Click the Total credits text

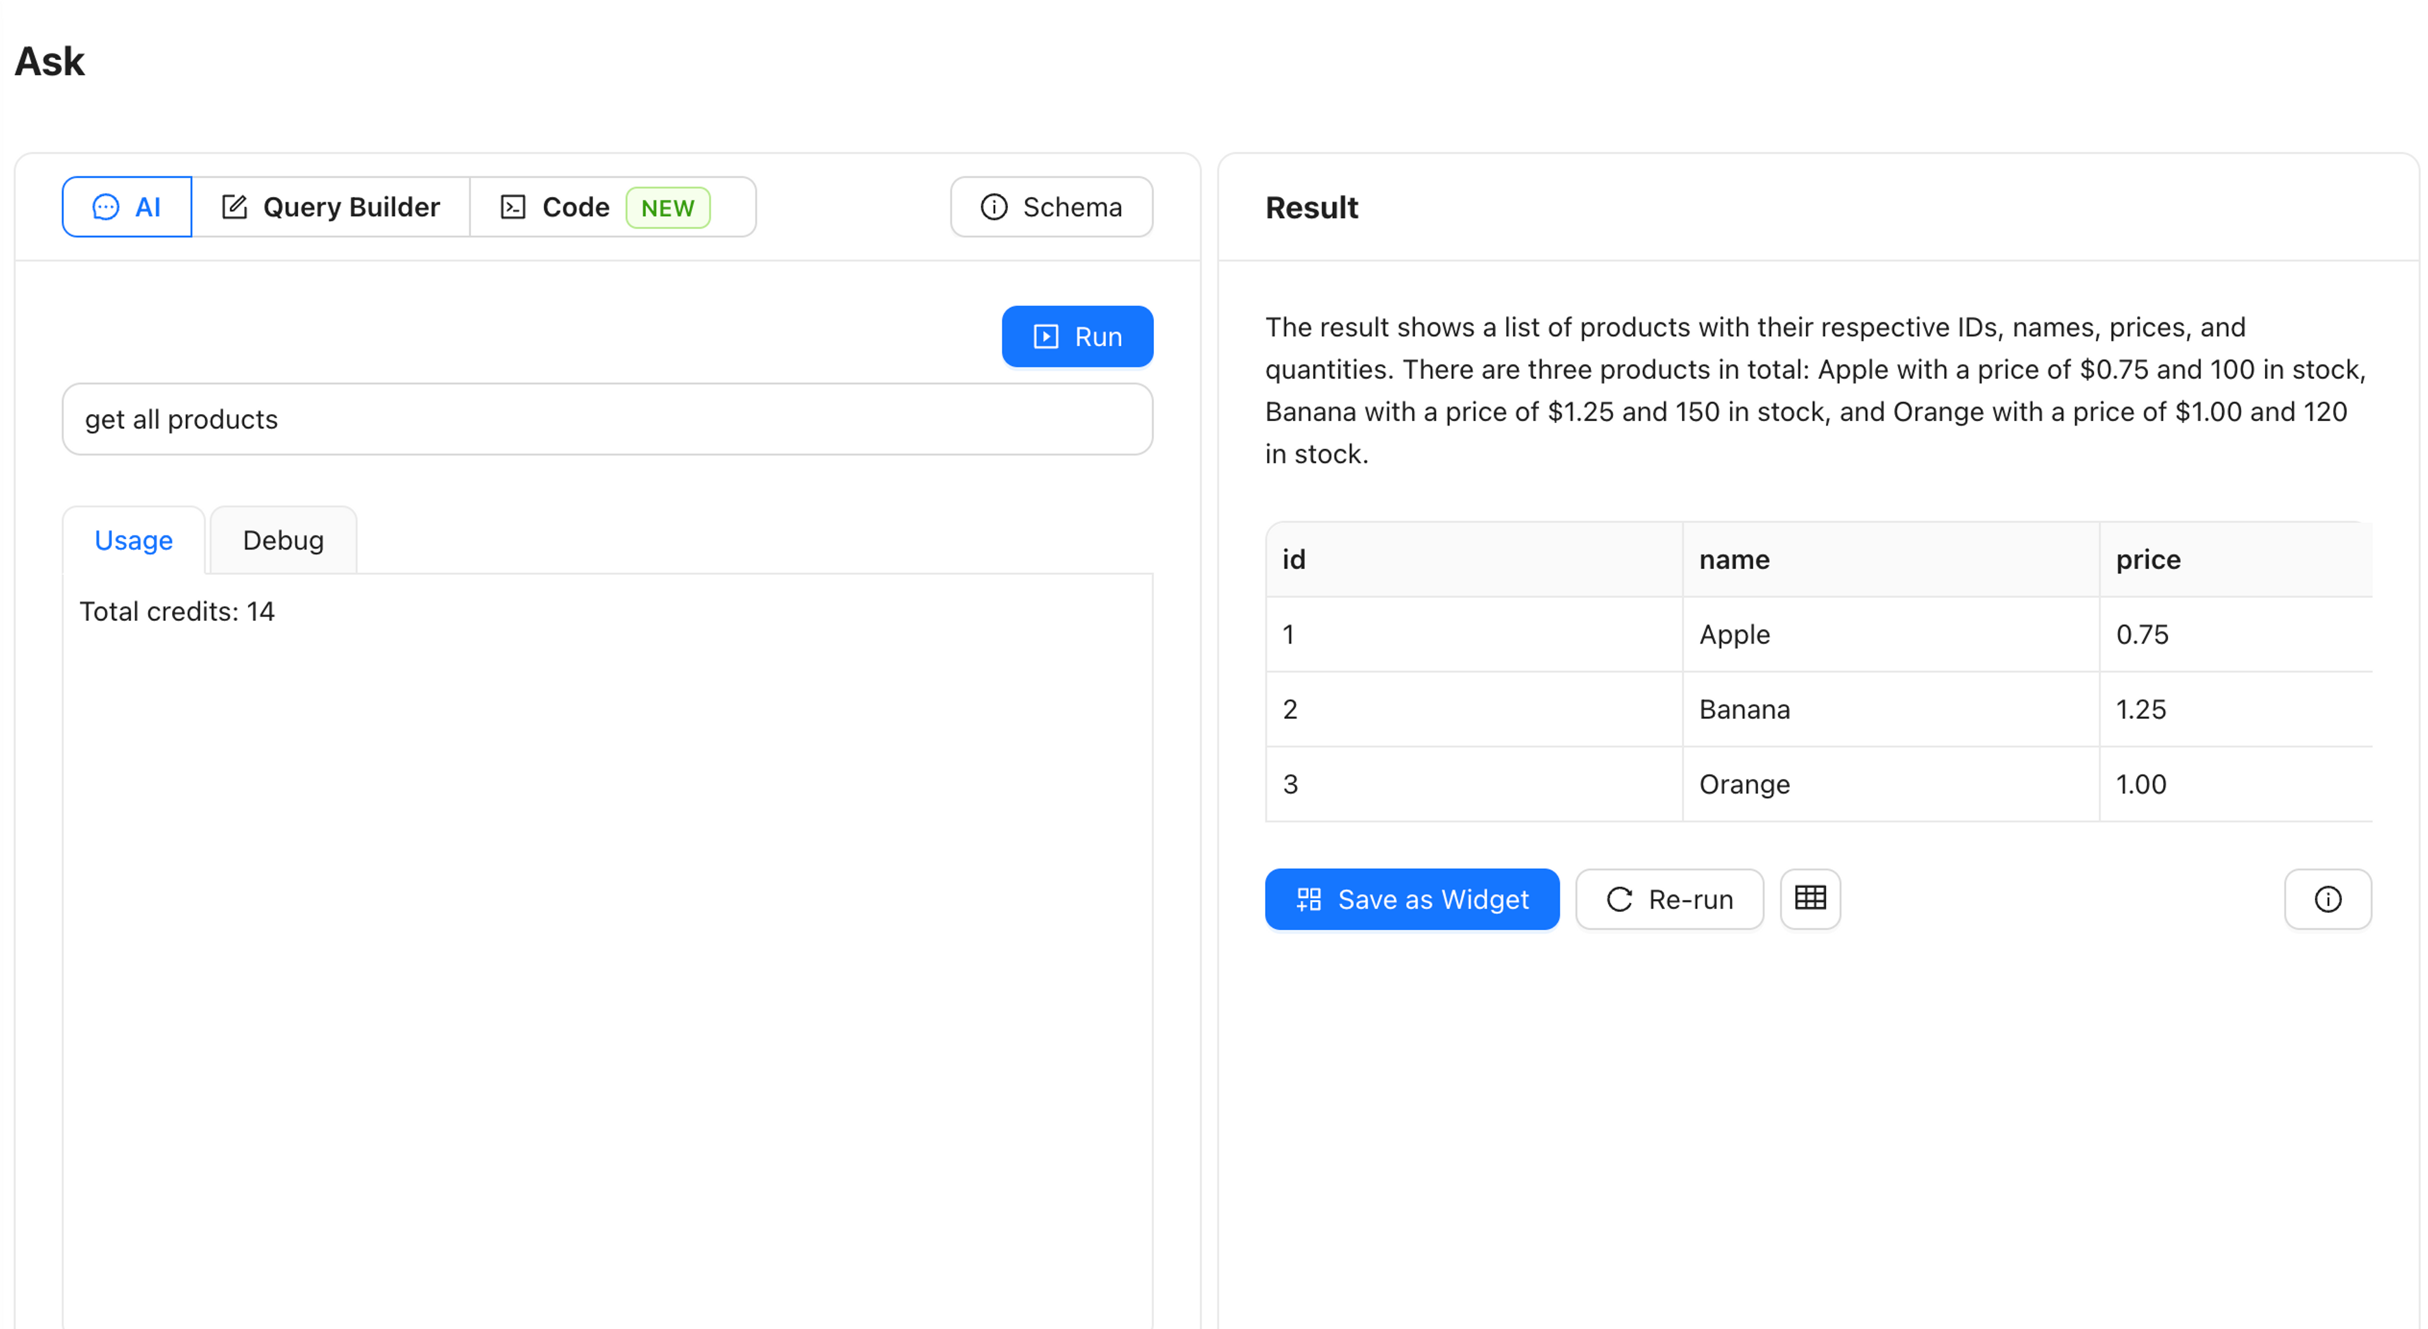coord(177,612)
